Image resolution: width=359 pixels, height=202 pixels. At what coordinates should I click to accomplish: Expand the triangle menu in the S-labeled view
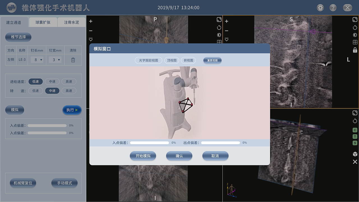pyautogui.click(x=227, y=40)
